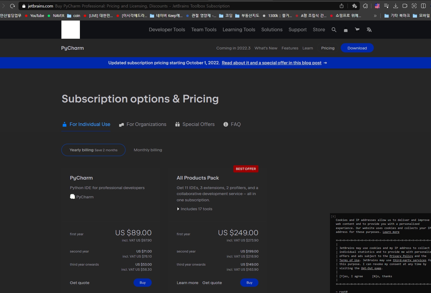Open the JetBrains account profile icon
Viewport: 431px width, 293px height.
[346, 30]
